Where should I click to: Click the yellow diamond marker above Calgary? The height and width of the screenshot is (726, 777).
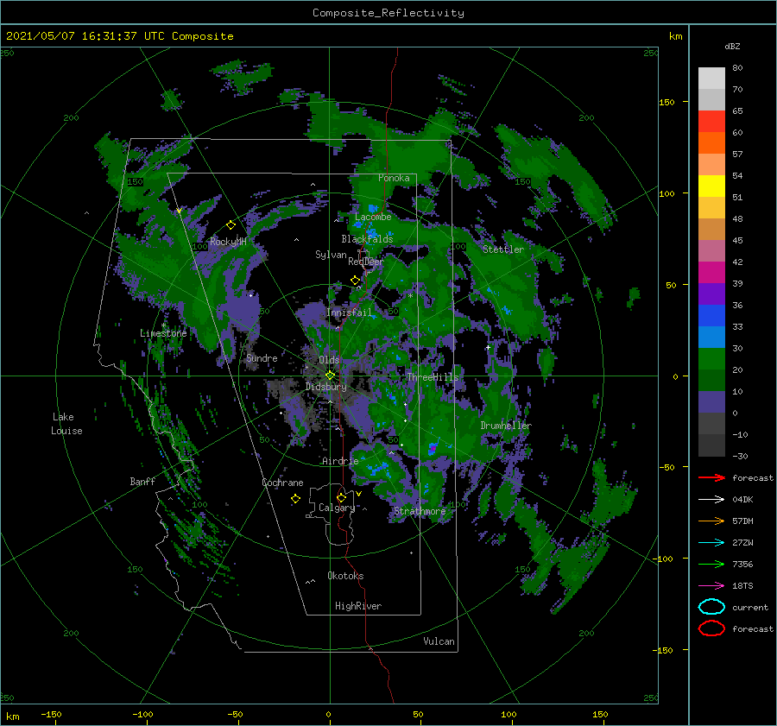pyautogui.click(x=341, y=497)
